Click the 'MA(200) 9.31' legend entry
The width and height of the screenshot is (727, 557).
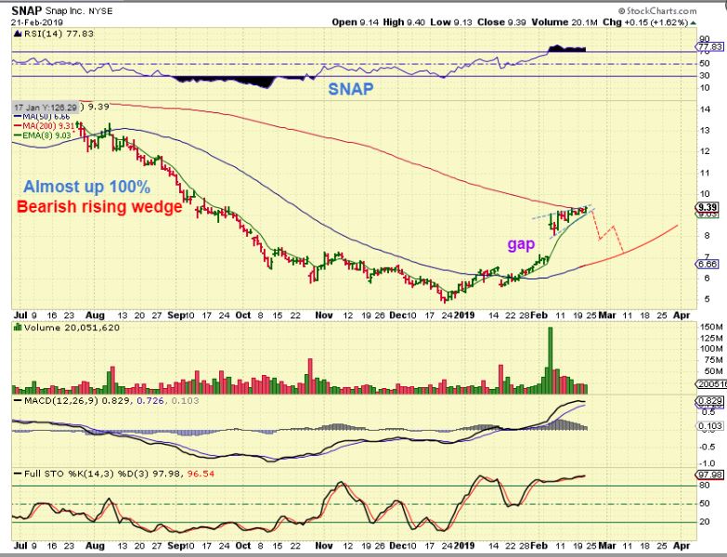click(45, 125)
